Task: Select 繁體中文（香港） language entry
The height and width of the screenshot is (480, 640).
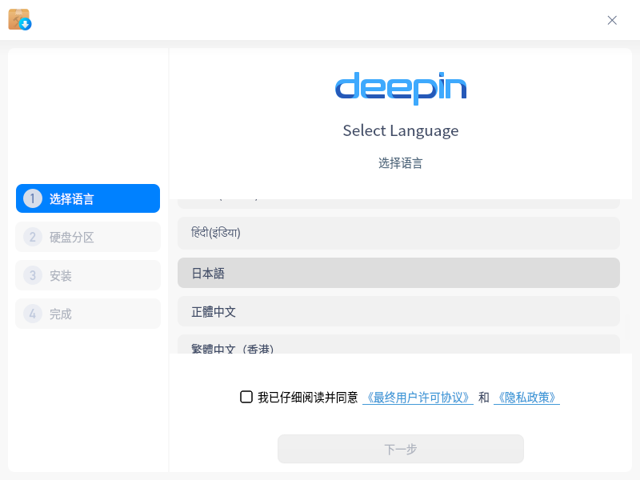Action: (x=398, y=345)
